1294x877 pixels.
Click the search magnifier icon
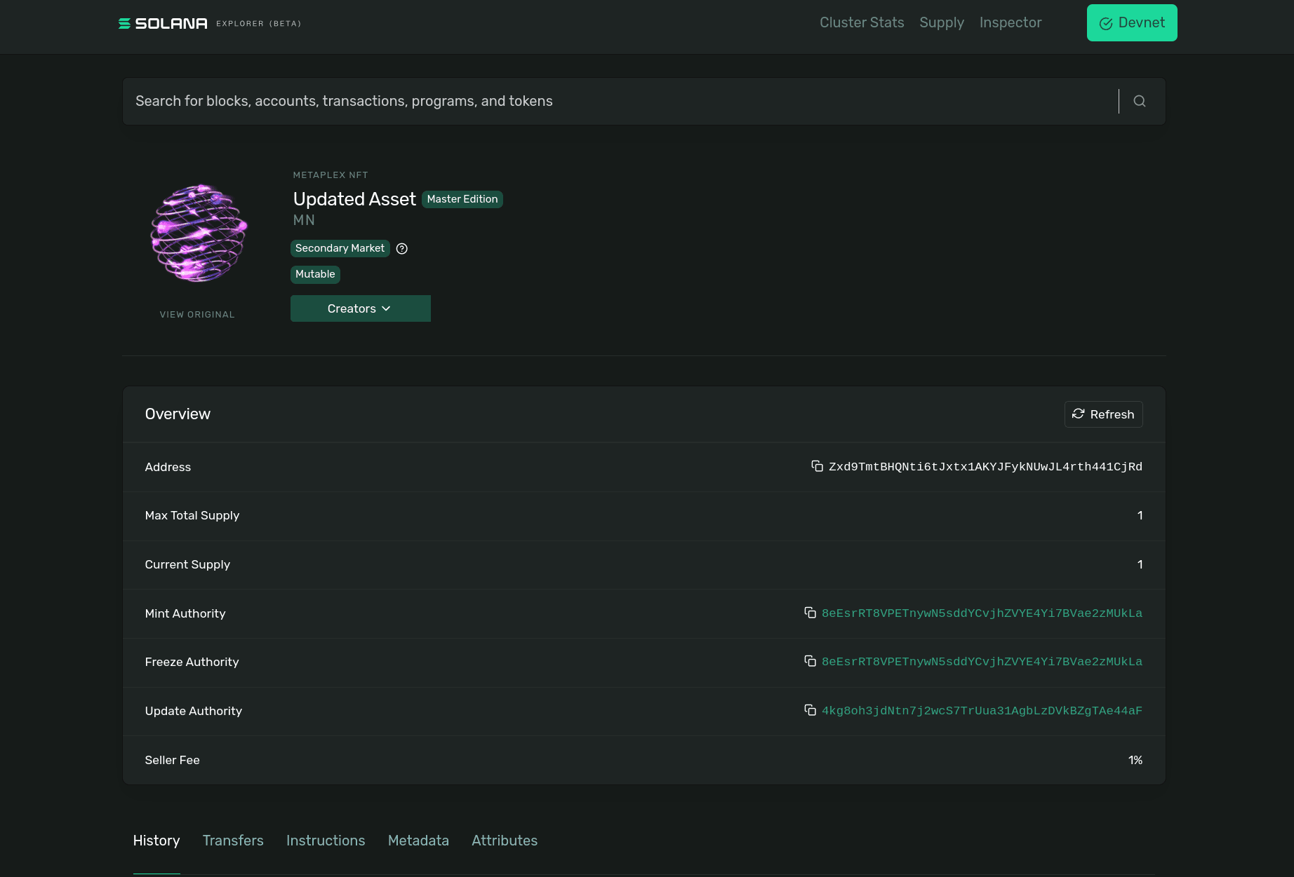1140,101
